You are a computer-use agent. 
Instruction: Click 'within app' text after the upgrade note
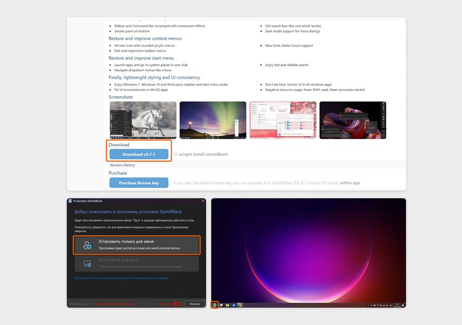click(x=349, y=183)
